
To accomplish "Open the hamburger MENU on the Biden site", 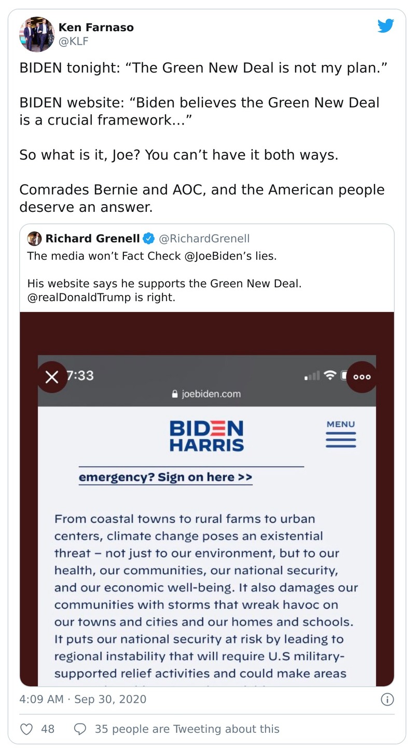I will (x=341, y=434).
